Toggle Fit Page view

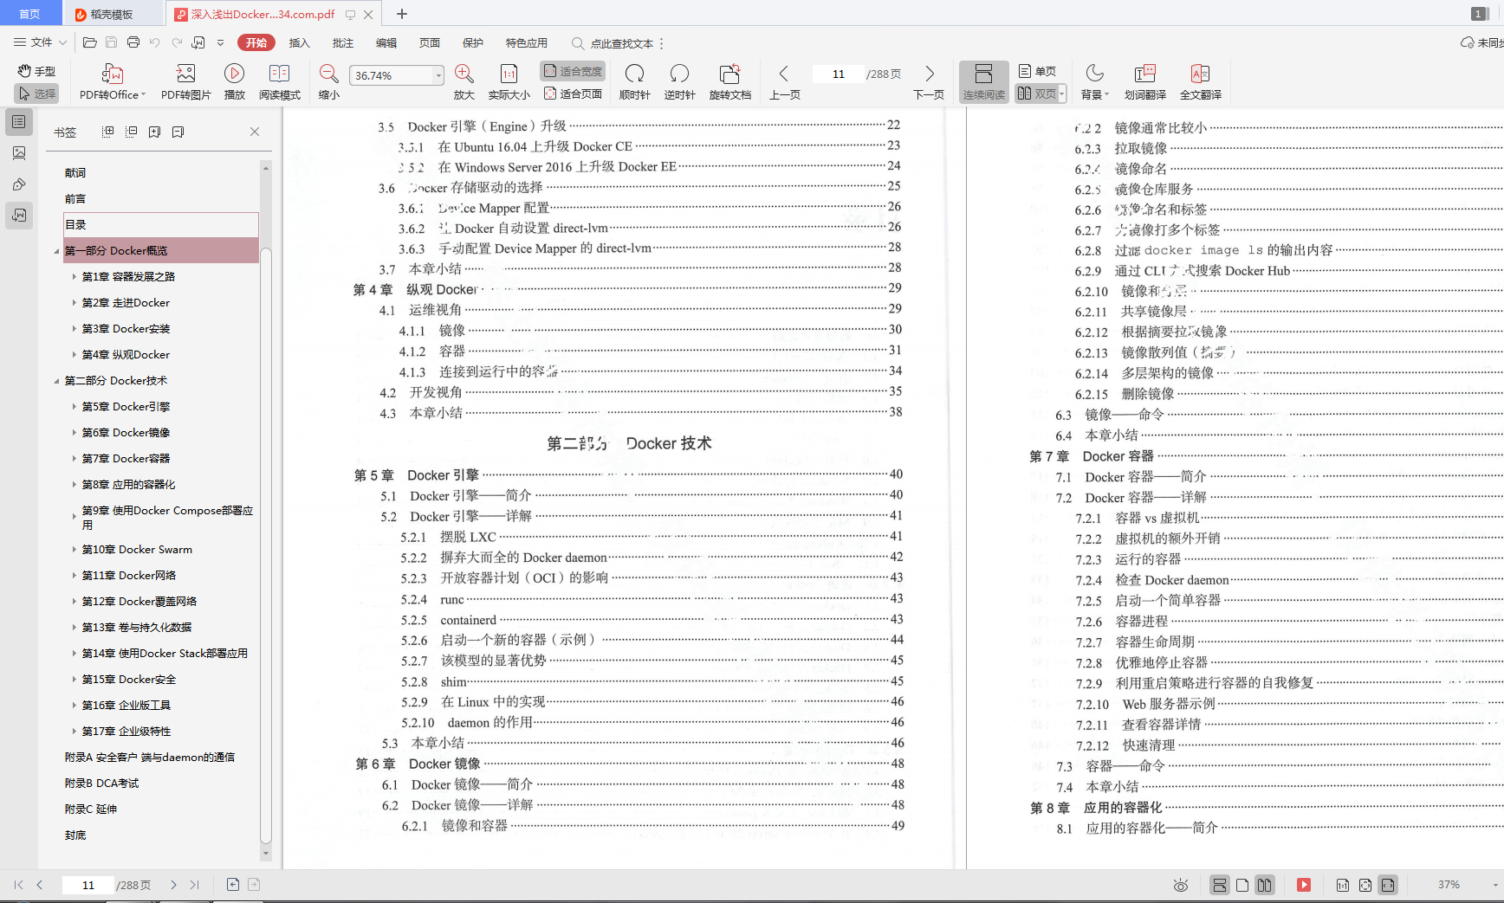point(573,94)
